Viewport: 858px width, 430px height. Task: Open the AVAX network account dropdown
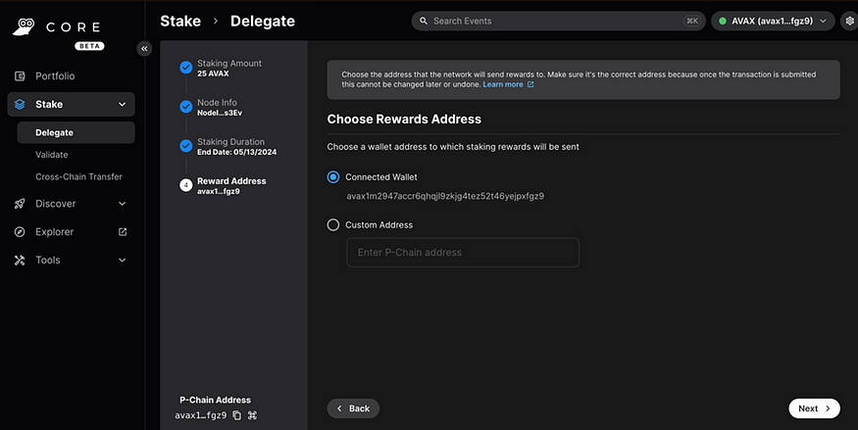point(773,21)
